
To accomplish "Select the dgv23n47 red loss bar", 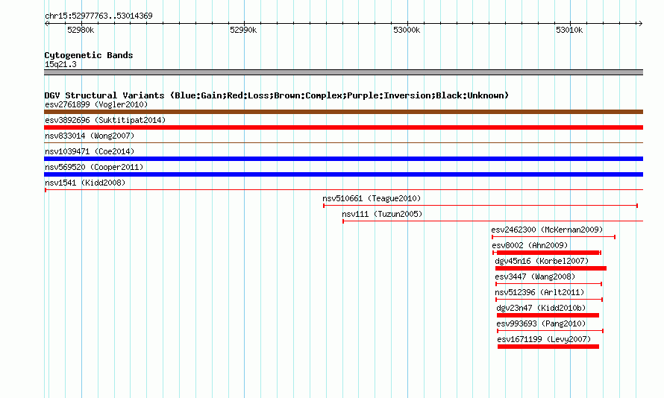I will point(548,315).
